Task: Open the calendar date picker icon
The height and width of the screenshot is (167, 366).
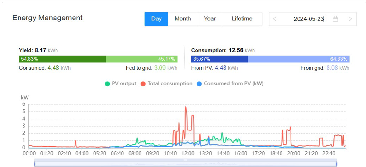Action: click(x=335, y=19)
